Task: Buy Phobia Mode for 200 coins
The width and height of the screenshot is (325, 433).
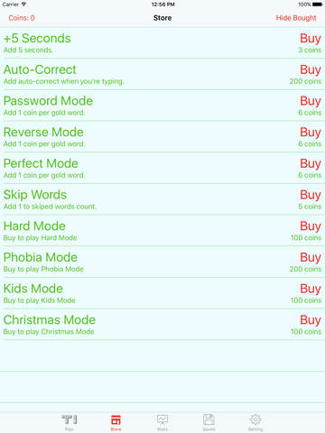Action: [311, 257]
